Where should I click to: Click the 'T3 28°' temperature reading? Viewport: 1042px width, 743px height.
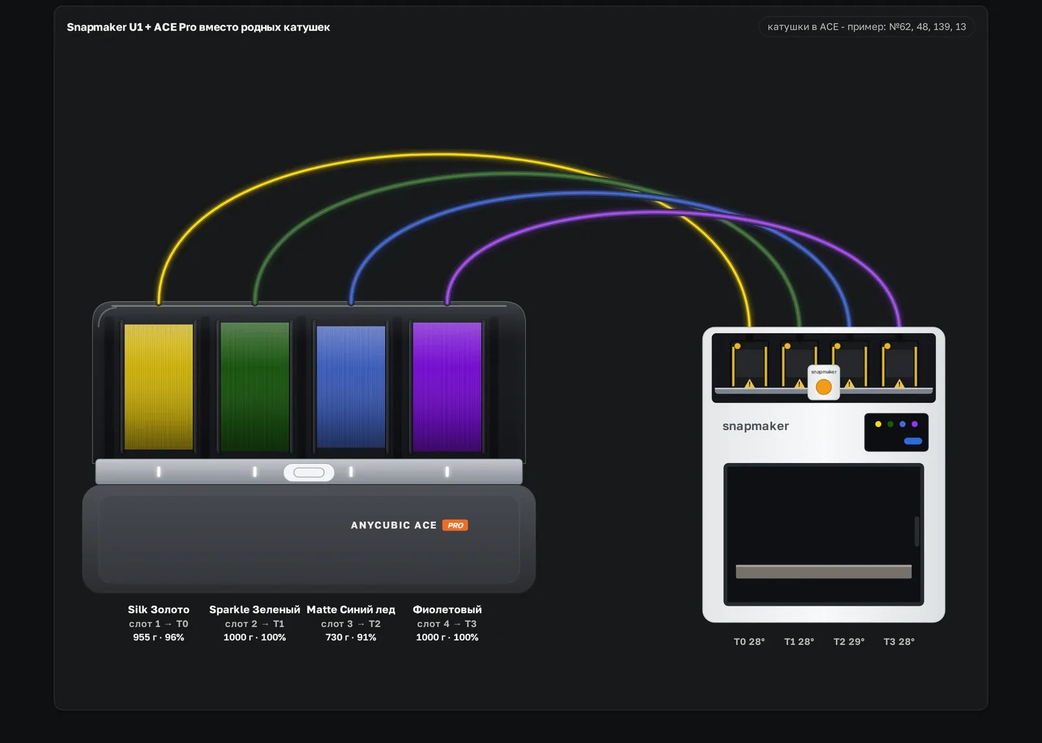[899, 642]
